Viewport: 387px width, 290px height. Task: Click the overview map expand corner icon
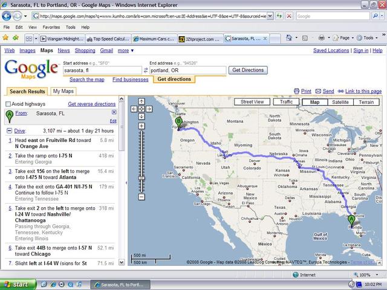pos(379,263)
